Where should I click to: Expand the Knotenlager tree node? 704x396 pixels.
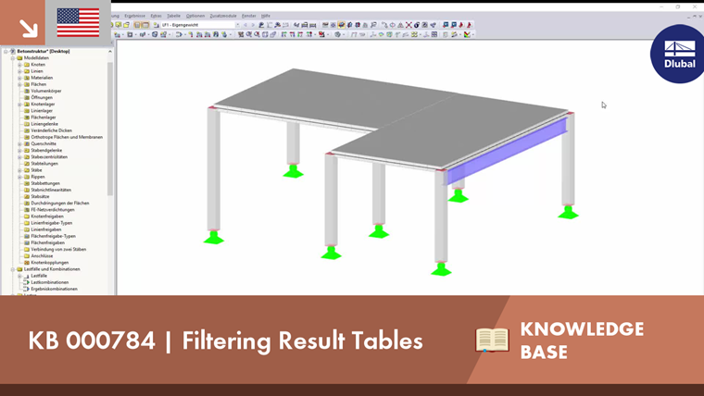[x=19, y=104]
